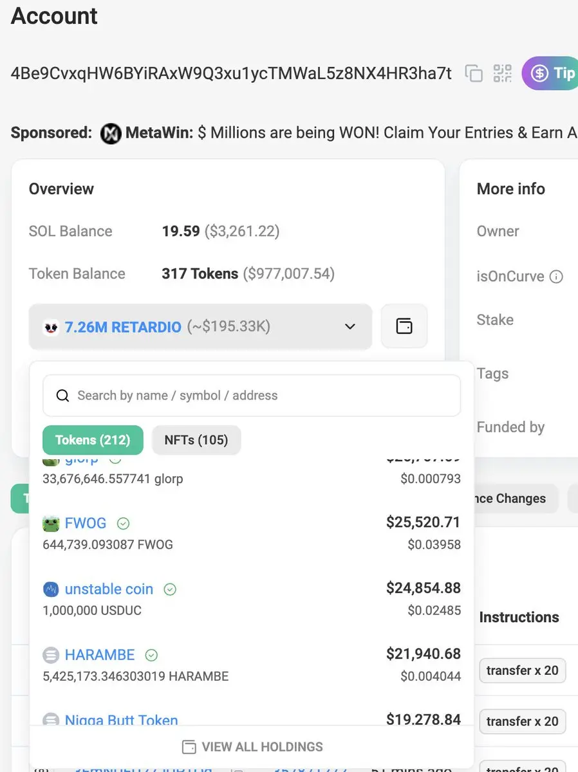Select the HARAMBE value $21,940.68
This screenshot has width=578, height=772.
(x=424, y=654)
